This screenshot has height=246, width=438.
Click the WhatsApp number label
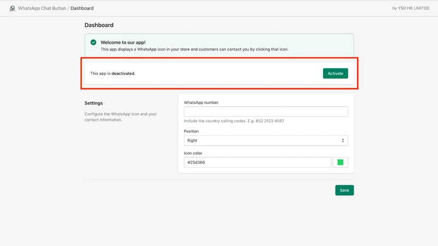click(x=201, y=102)
